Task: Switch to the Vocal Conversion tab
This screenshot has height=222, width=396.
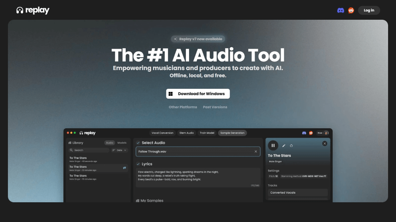Action: pos(162,133)
